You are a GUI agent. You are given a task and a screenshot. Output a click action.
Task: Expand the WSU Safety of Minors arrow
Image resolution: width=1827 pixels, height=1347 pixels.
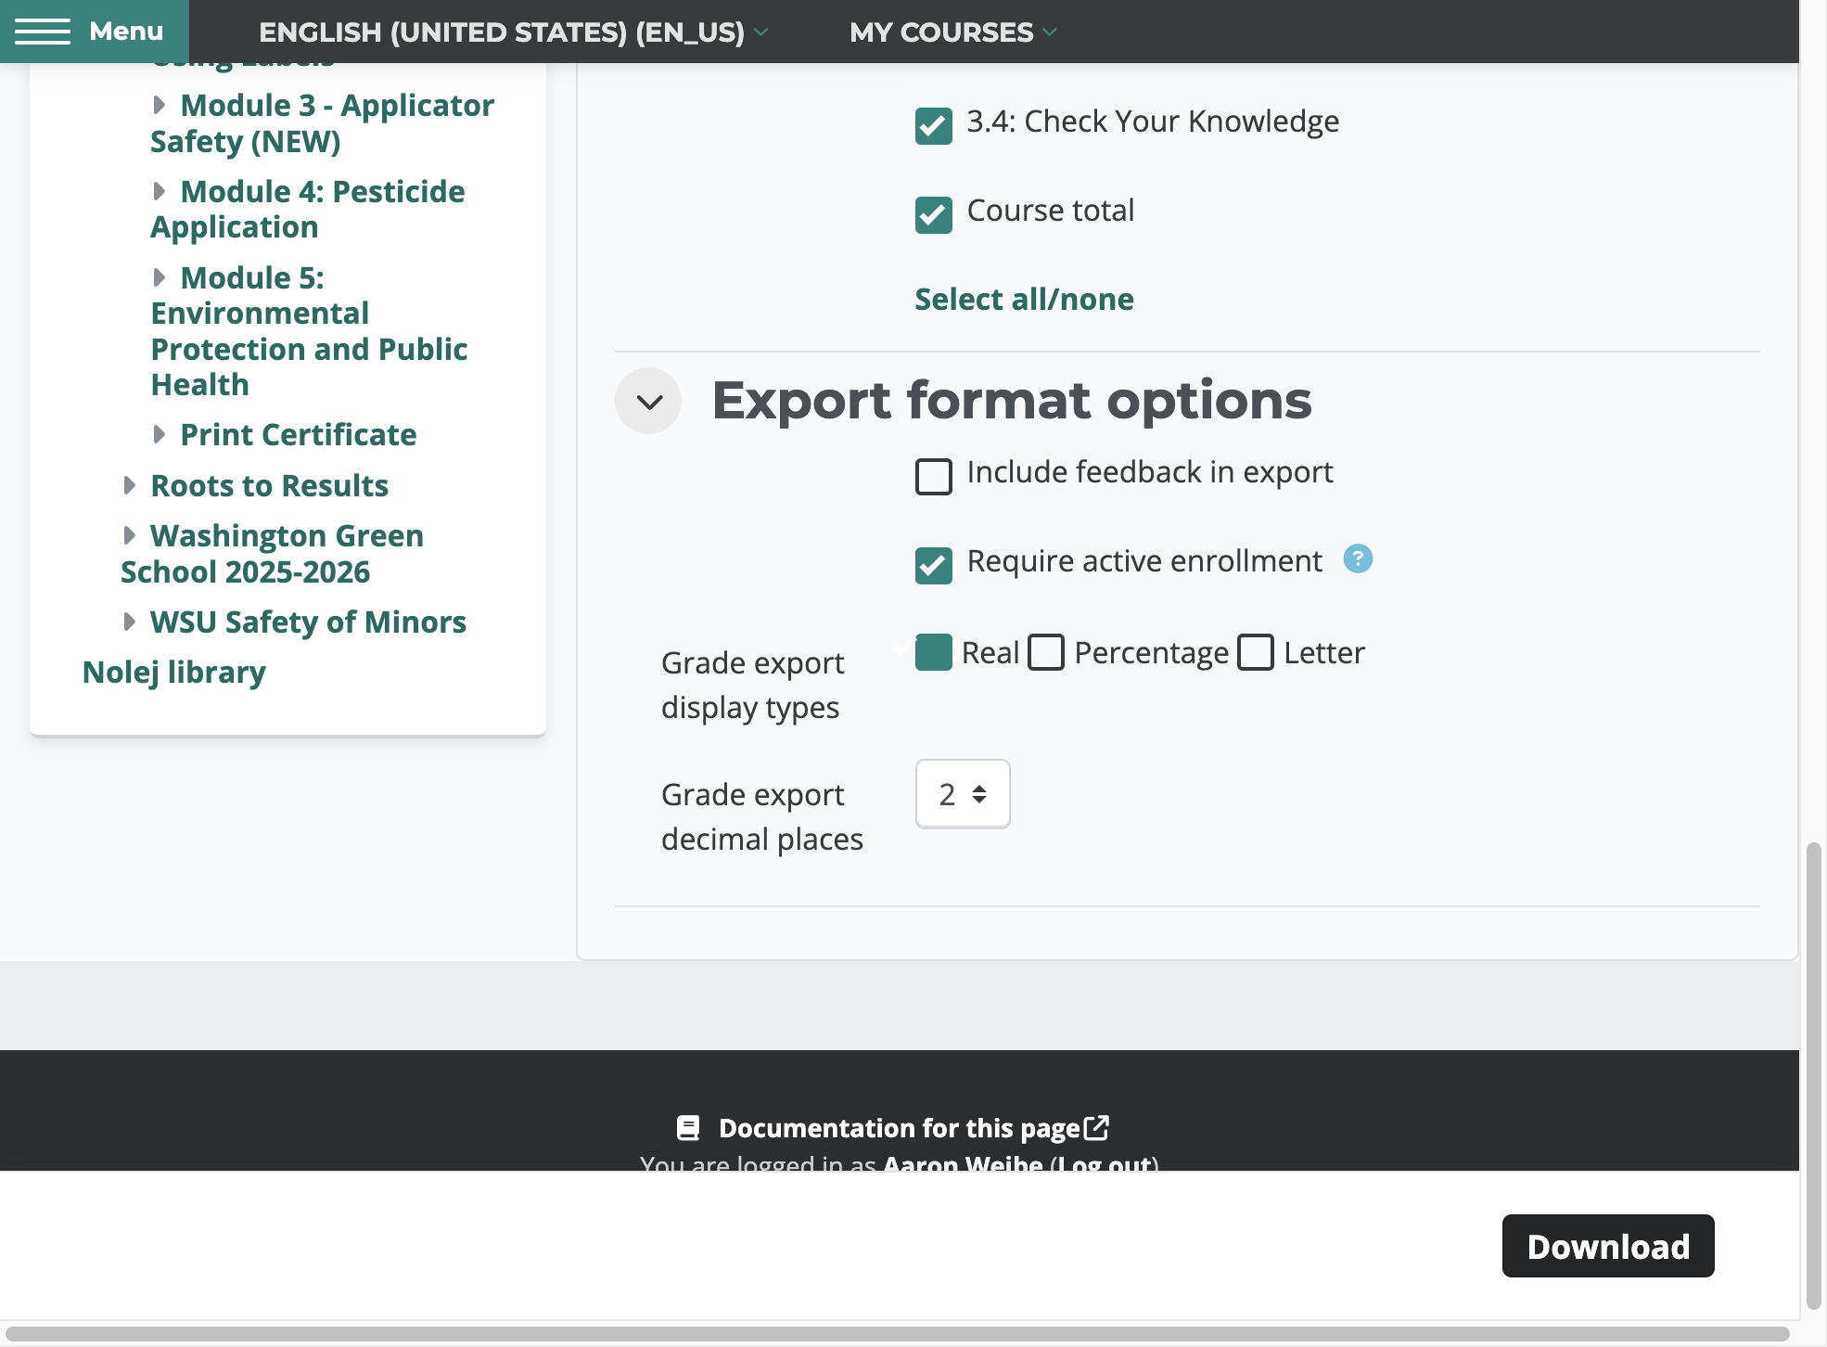coord(130,622)
